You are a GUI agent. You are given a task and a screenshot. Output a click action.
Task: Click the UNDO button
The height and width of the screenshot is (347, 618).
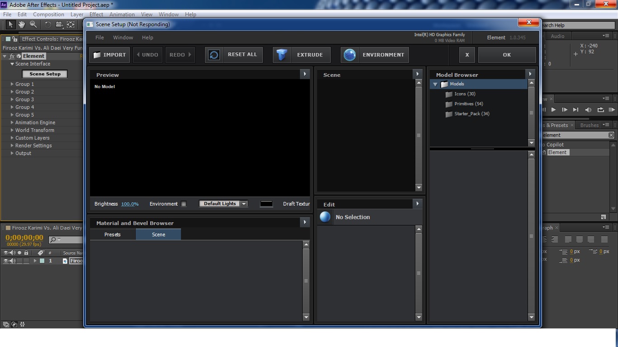(147, 55)
